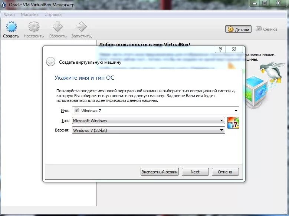
Task: Click the Экспертный режим button
Action: (x=160, y=172)
